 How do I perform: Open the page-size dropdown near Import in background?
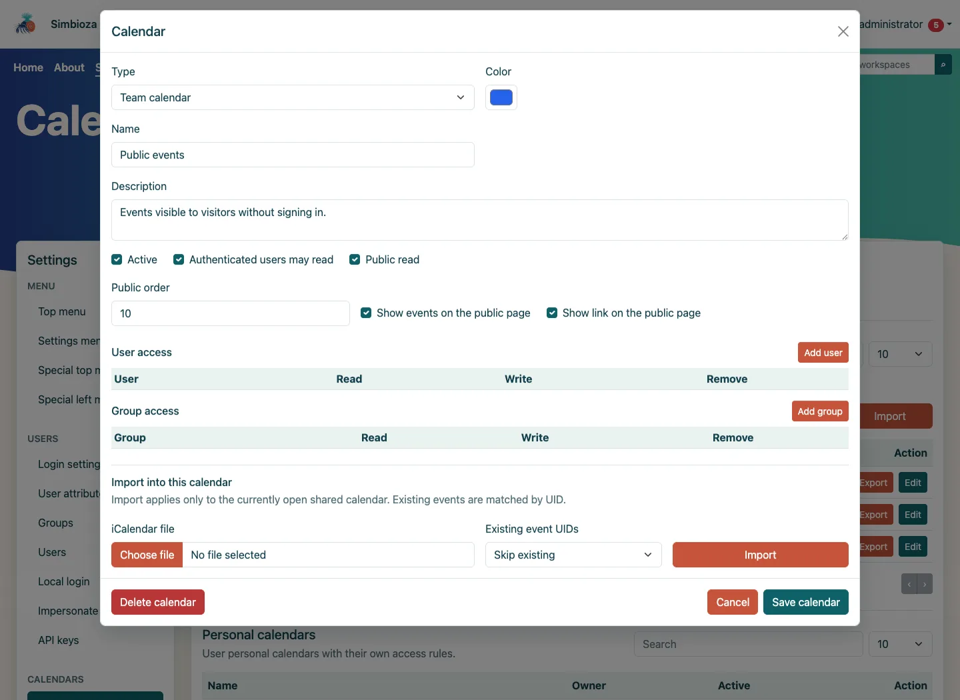pyautogui.click(x=900, y=354)
